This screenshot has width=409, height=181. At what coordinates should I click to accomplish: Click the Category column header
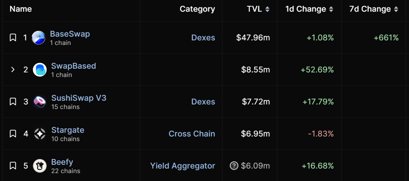click(x=197, y=9)
